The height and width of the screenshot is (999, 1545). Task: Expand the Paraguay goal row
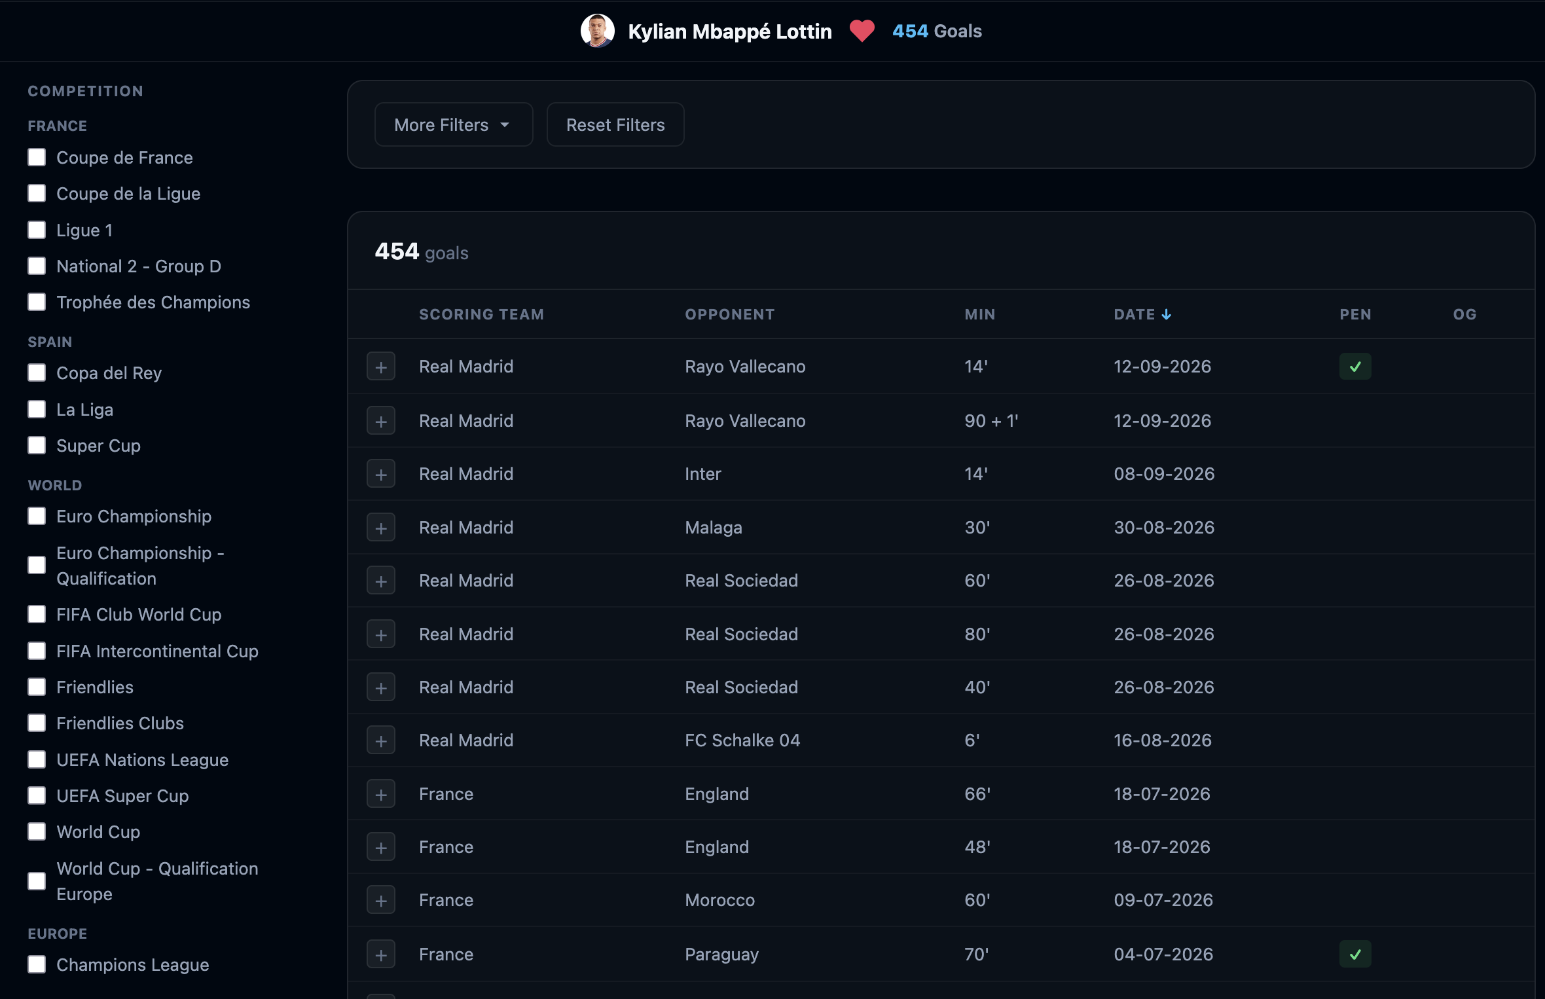click(x=381, y=954)
